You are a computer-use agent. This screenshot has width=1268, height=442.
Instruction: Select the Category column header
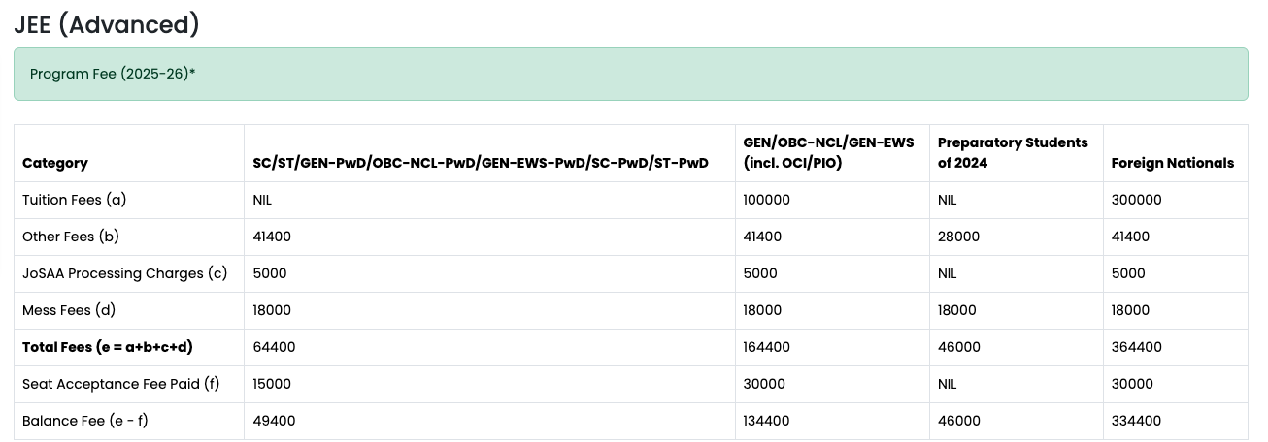(55, 163)
